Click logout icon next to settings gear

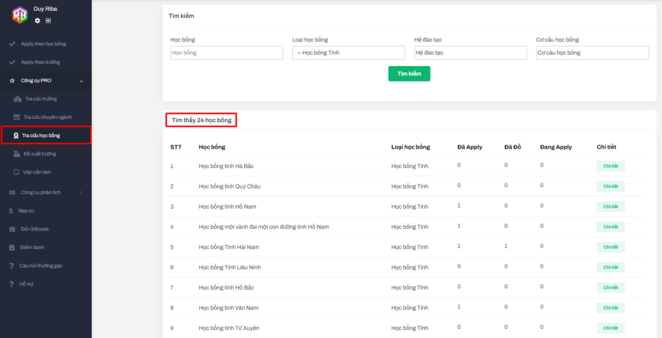(x=48, y=21)
